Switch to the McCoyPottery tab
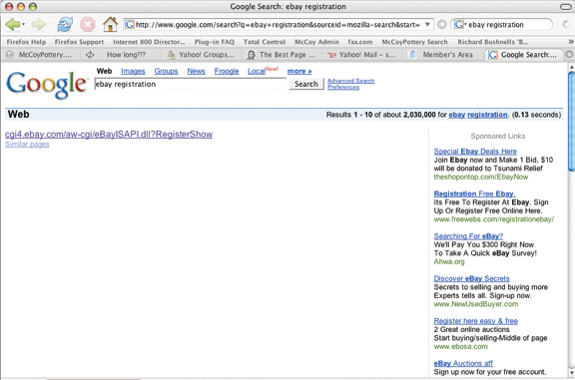The height and width of the screenshot is (380, 575). point(40,55)
